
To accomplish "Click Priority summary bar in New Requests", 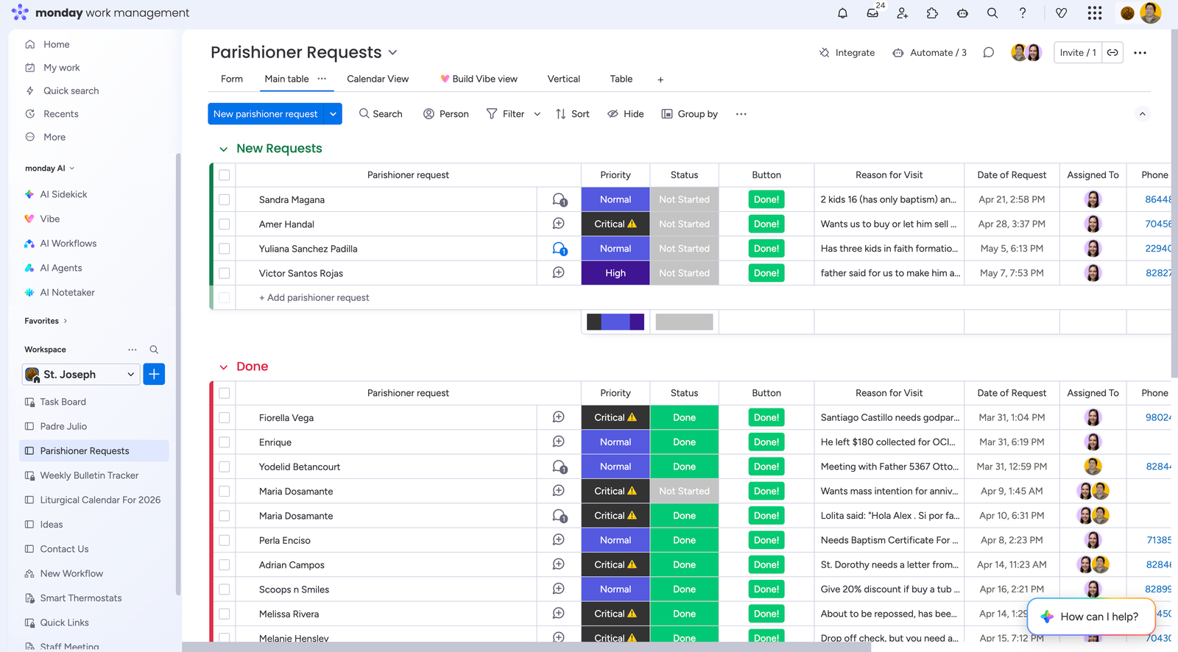I will tap(616, 322).
